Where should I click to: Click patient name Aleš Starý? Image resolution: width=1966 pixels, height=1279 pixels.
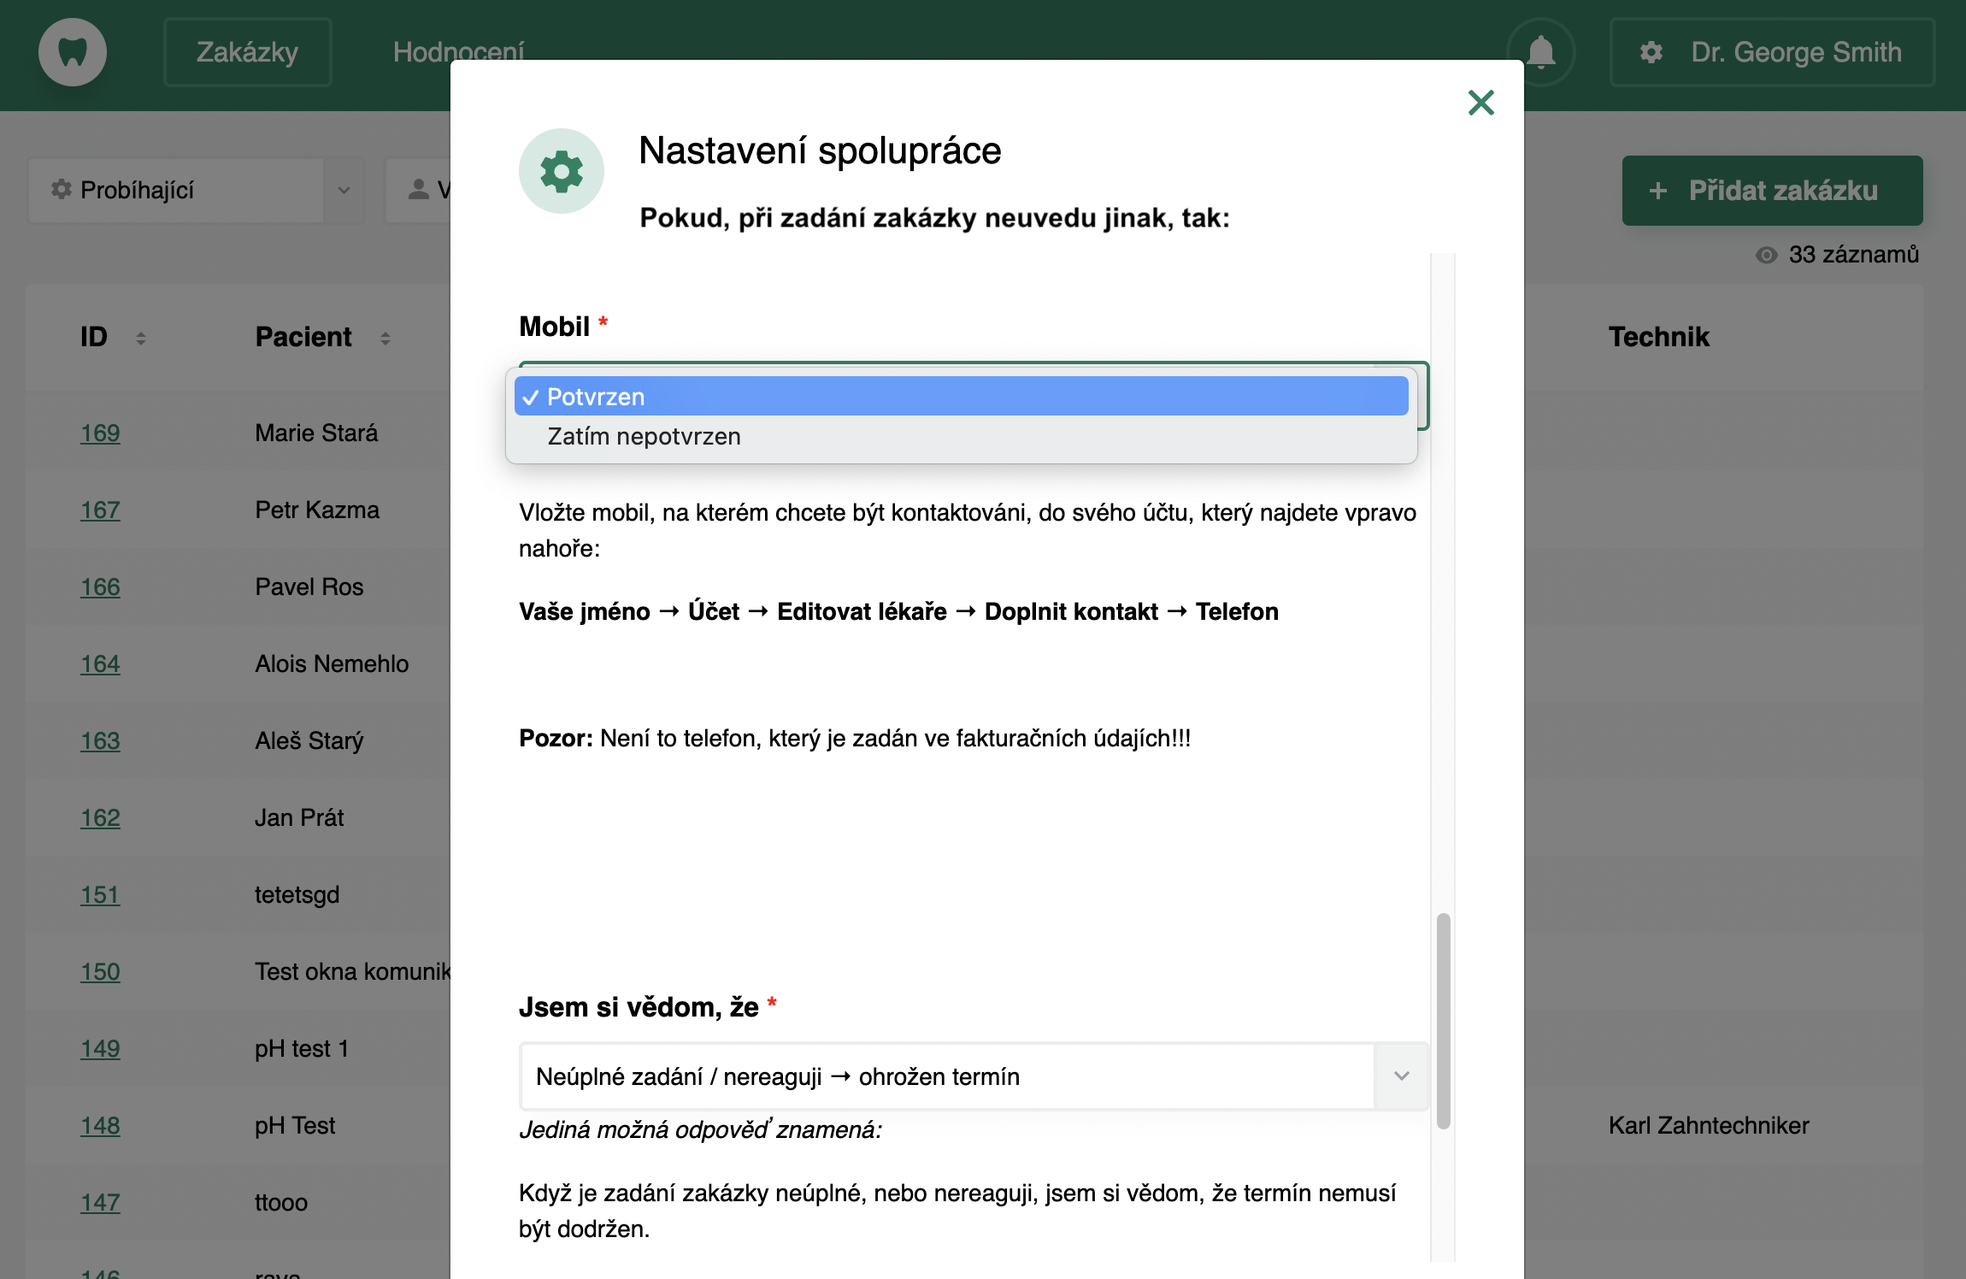click(309, 741)
